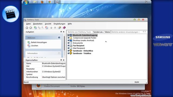Click the Befehl hinzufügen icon in Aktionen
The width and height of the screenshot is (173, 97).
[29, 42]
